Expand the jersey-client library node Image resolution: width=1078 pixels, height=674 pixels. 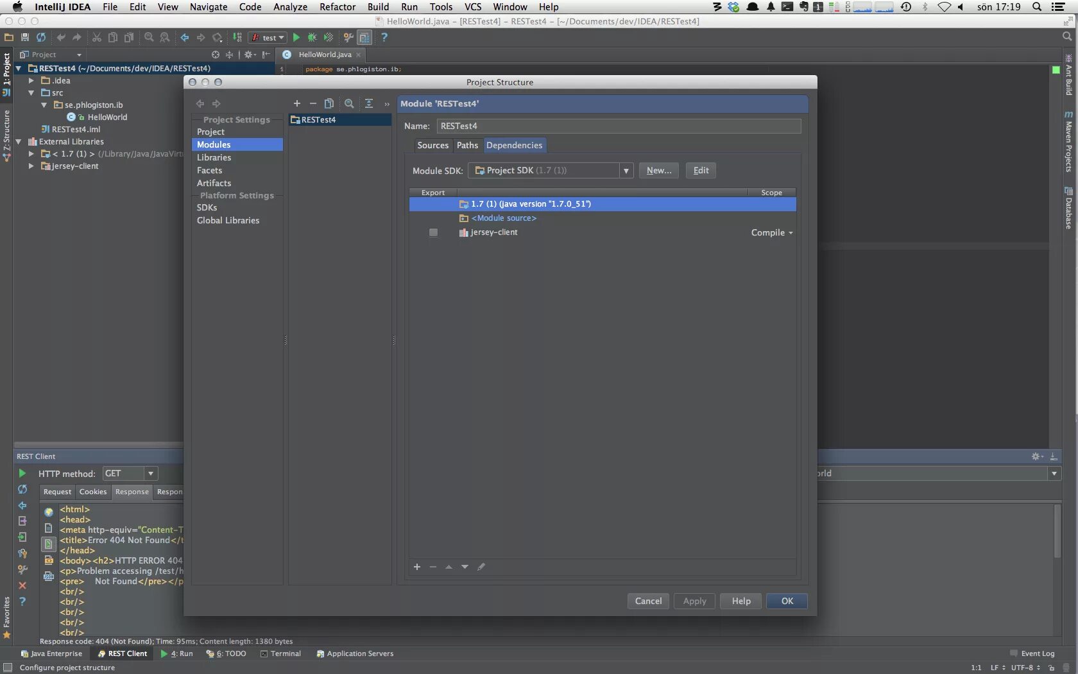(31, 166)
